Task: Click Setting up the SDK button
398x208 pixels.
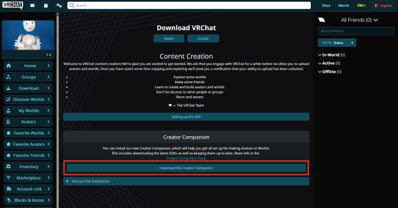Action: [186, 117]
